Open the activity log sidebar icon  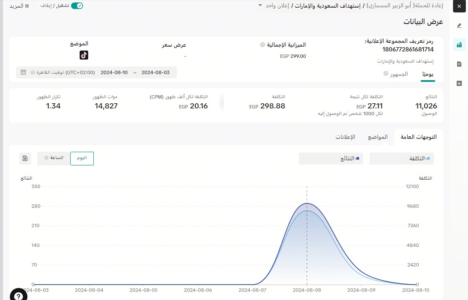[459, 84]
